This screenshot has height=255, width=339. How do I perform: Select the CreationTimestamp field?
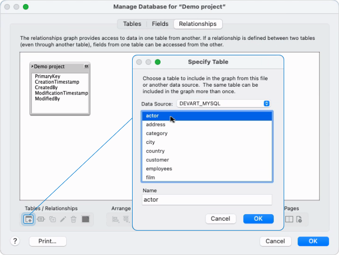(x=57, y=82)
